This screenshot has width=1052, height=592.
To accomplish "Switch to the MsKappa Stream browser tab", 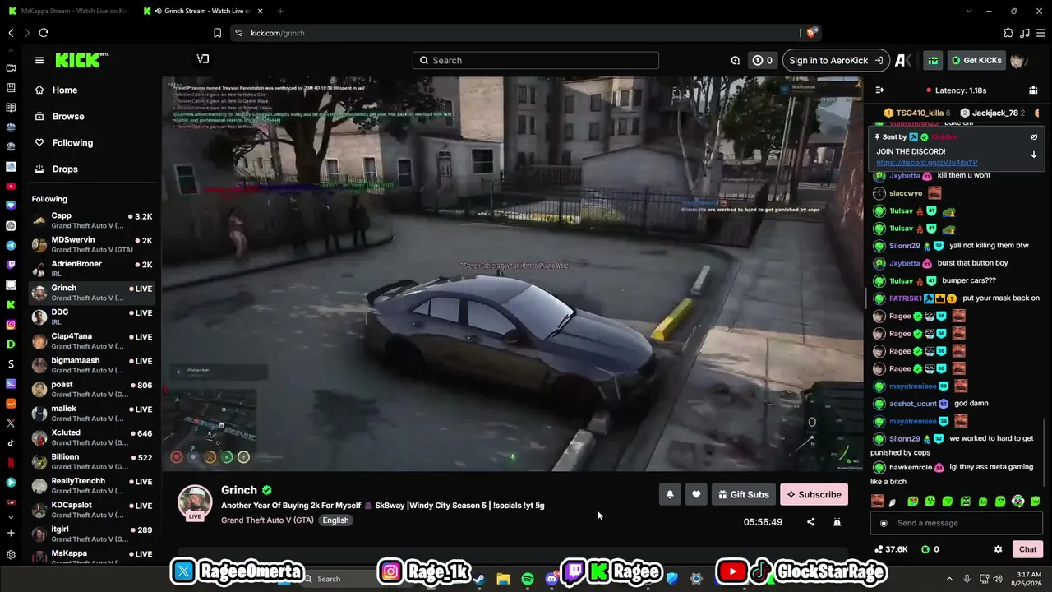I will click(x=67, y=11).
